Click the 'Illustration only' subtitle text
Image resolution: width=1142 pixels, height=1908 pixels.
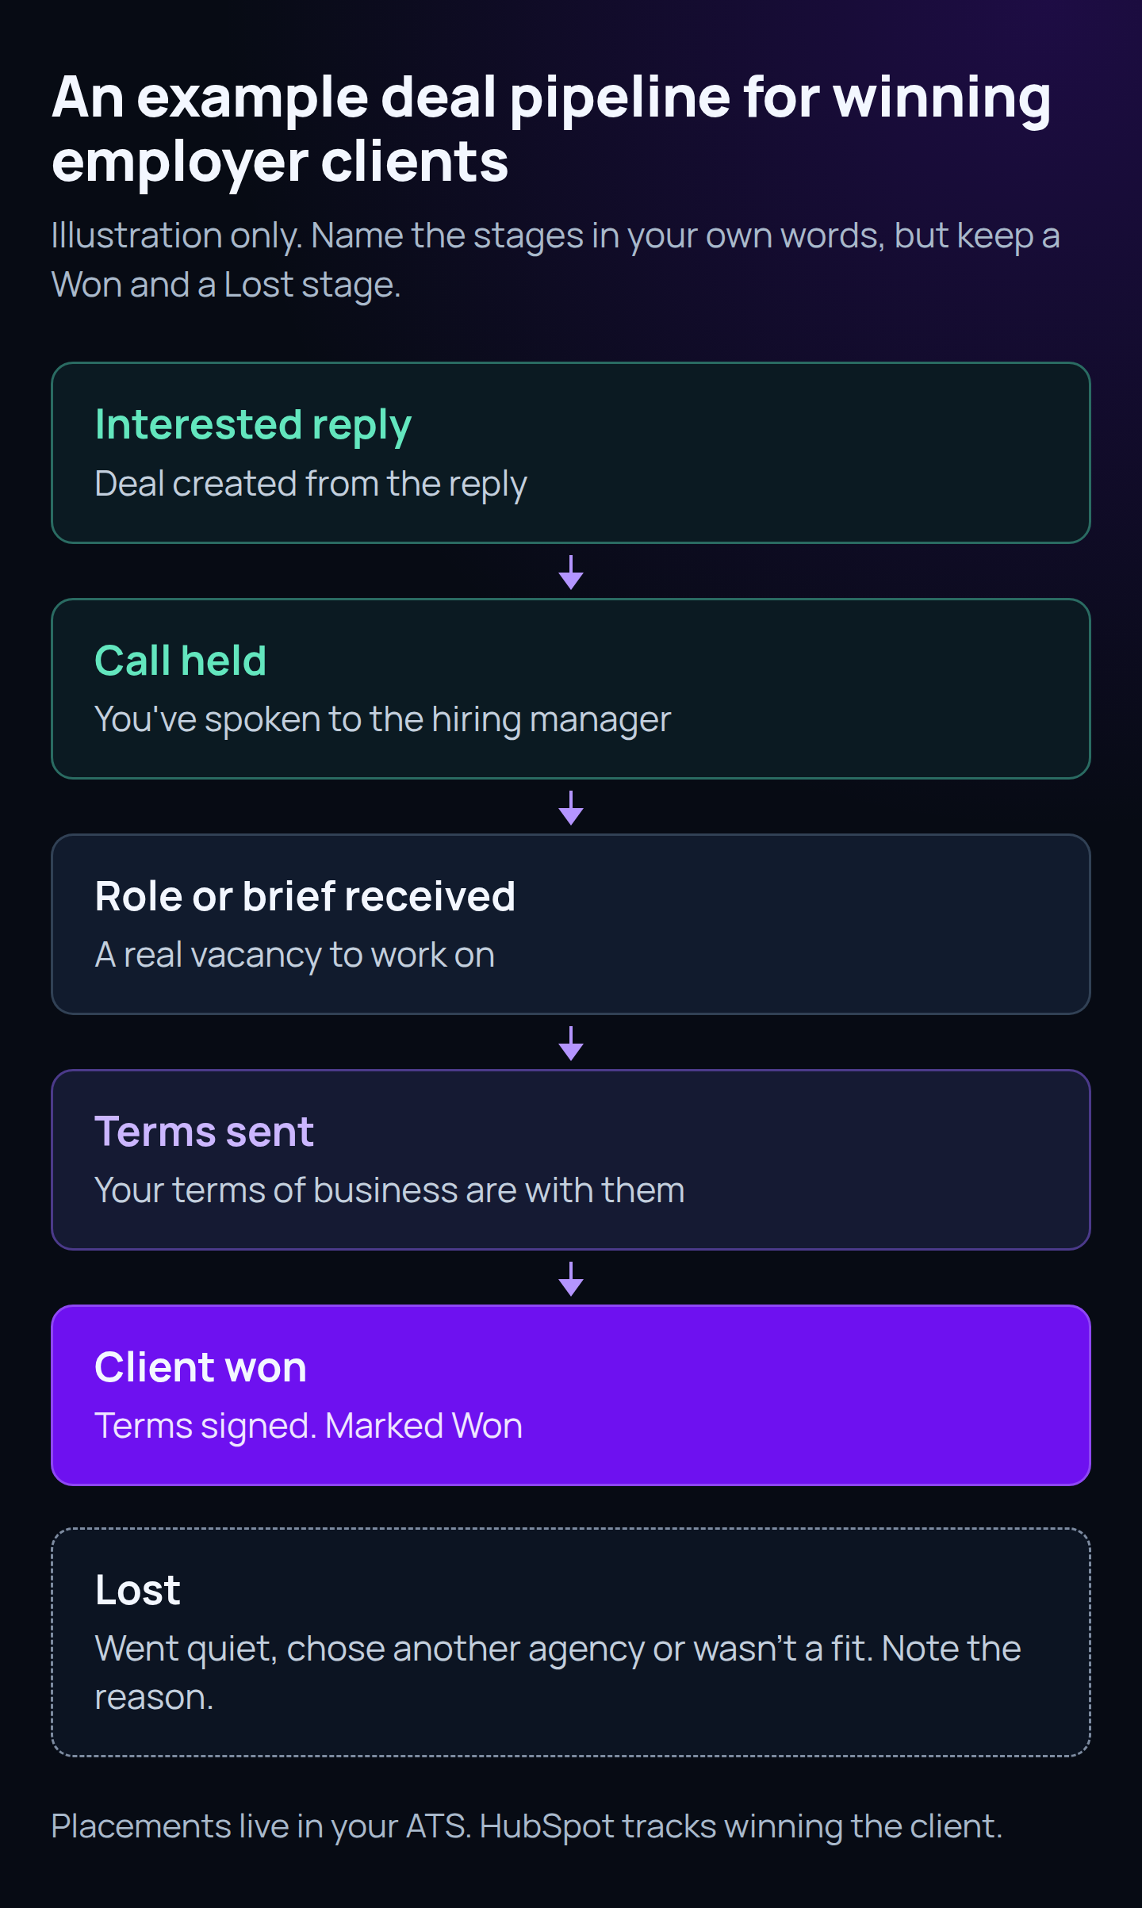click(x=555, y=260)
